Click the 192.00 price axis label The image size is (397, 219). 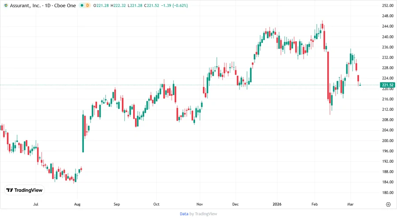tap(388, 161)
